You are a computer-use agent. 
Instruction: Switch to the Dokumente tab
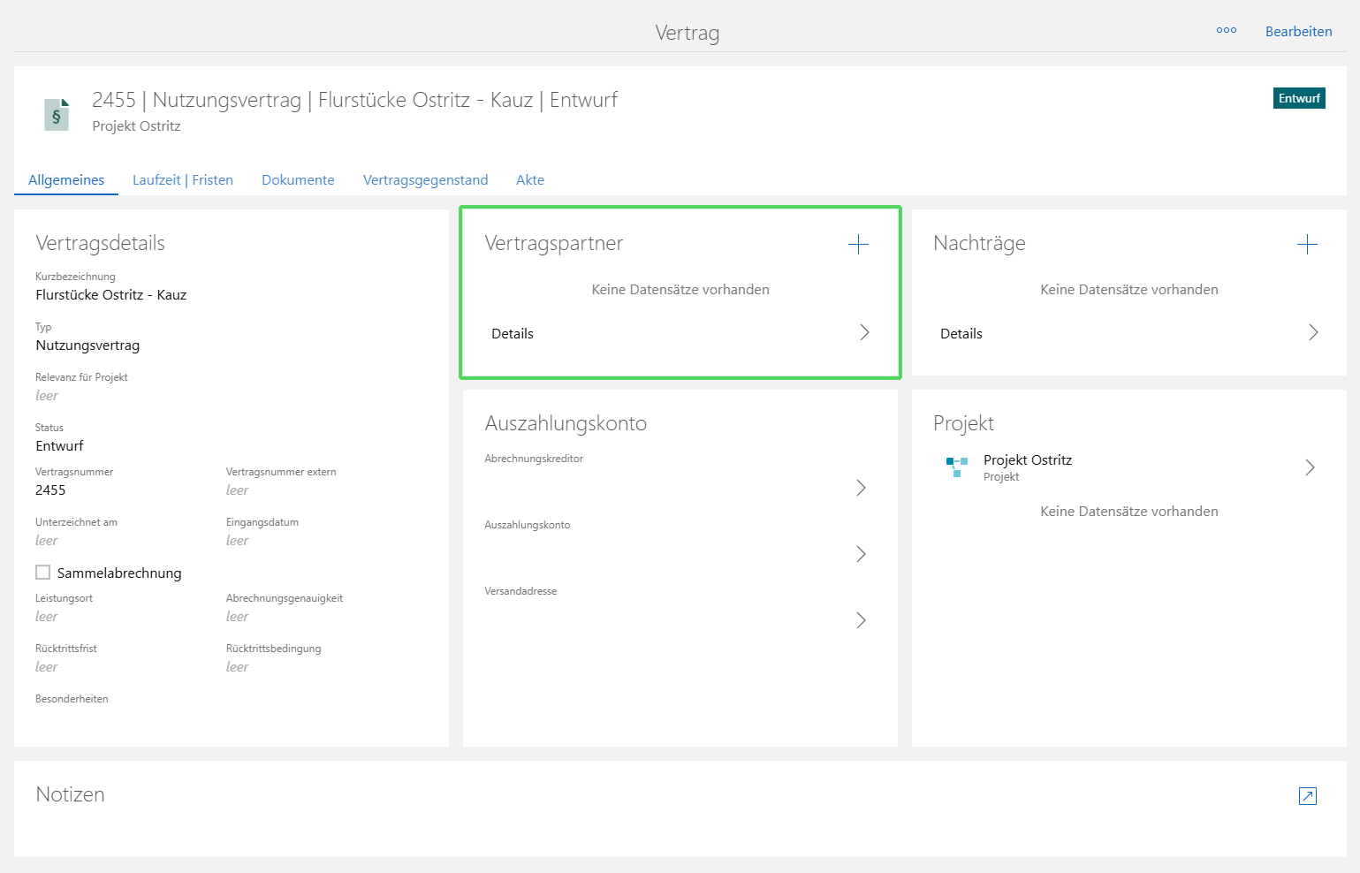pos(298,180)
